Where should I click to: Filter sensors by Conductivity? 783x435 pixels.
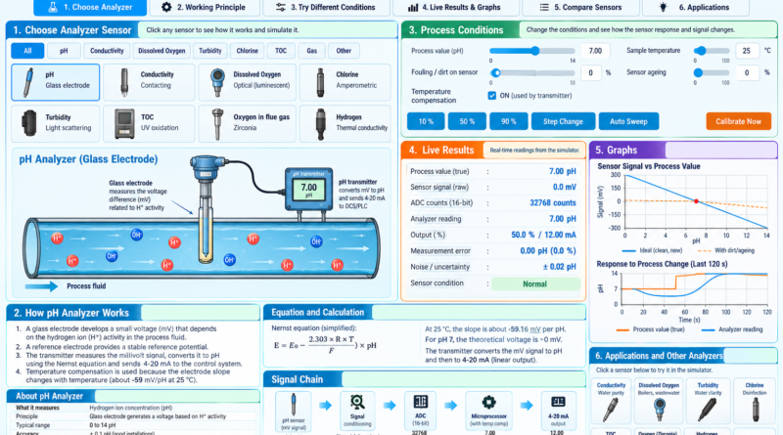click(x=107, y=51)
